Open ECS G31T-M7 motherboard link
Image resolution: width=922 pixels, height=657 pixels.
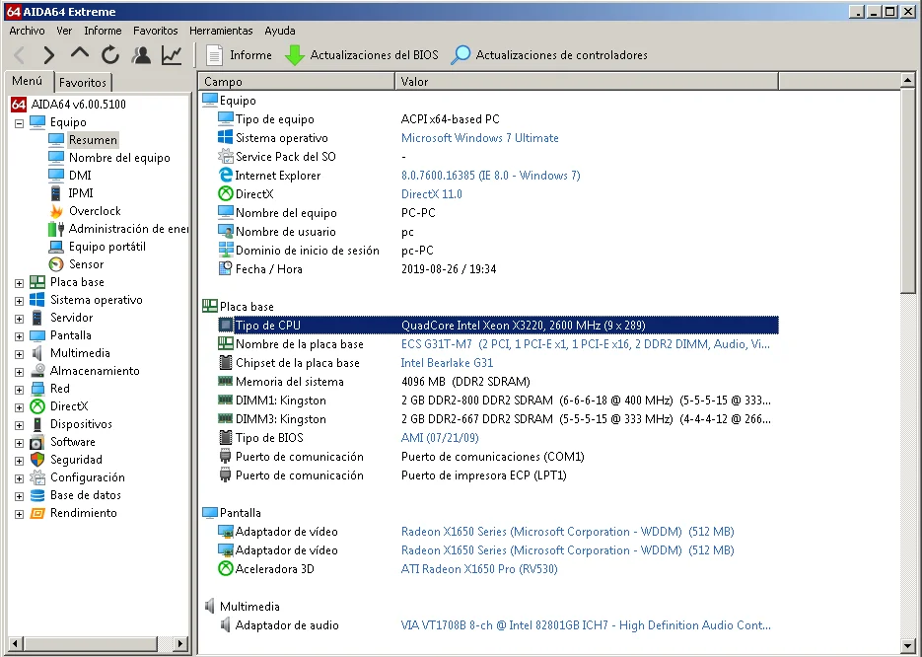585,344
